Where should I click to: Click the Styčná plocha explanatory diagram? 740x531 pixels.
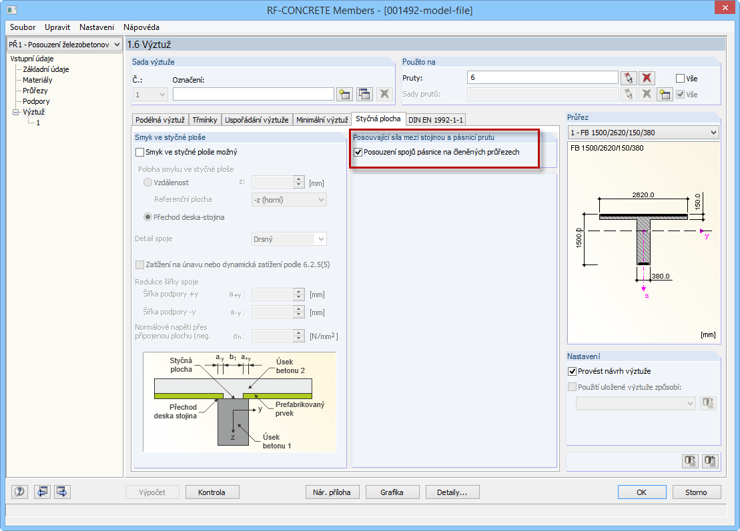tap(240, 402)
